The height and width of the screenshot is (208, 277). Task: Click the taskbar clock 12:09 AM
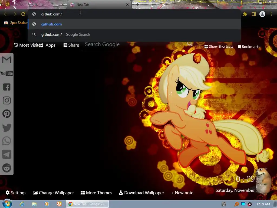tap(263, 204)
